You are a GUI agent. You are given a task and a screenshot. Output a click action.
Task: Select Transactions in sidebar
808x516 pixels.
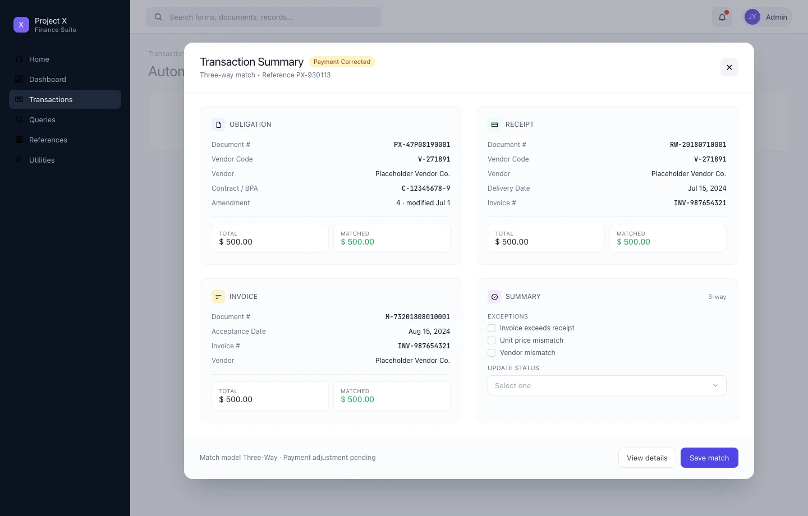(x=65, y=99)
